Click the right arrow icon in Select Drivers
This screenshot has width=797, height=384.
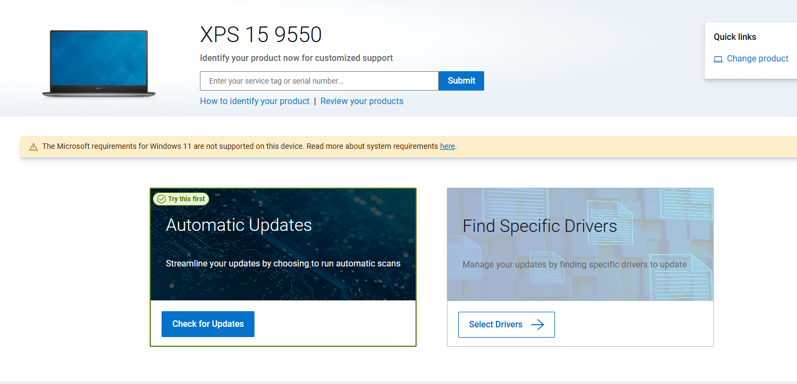[x=537, y=325]
